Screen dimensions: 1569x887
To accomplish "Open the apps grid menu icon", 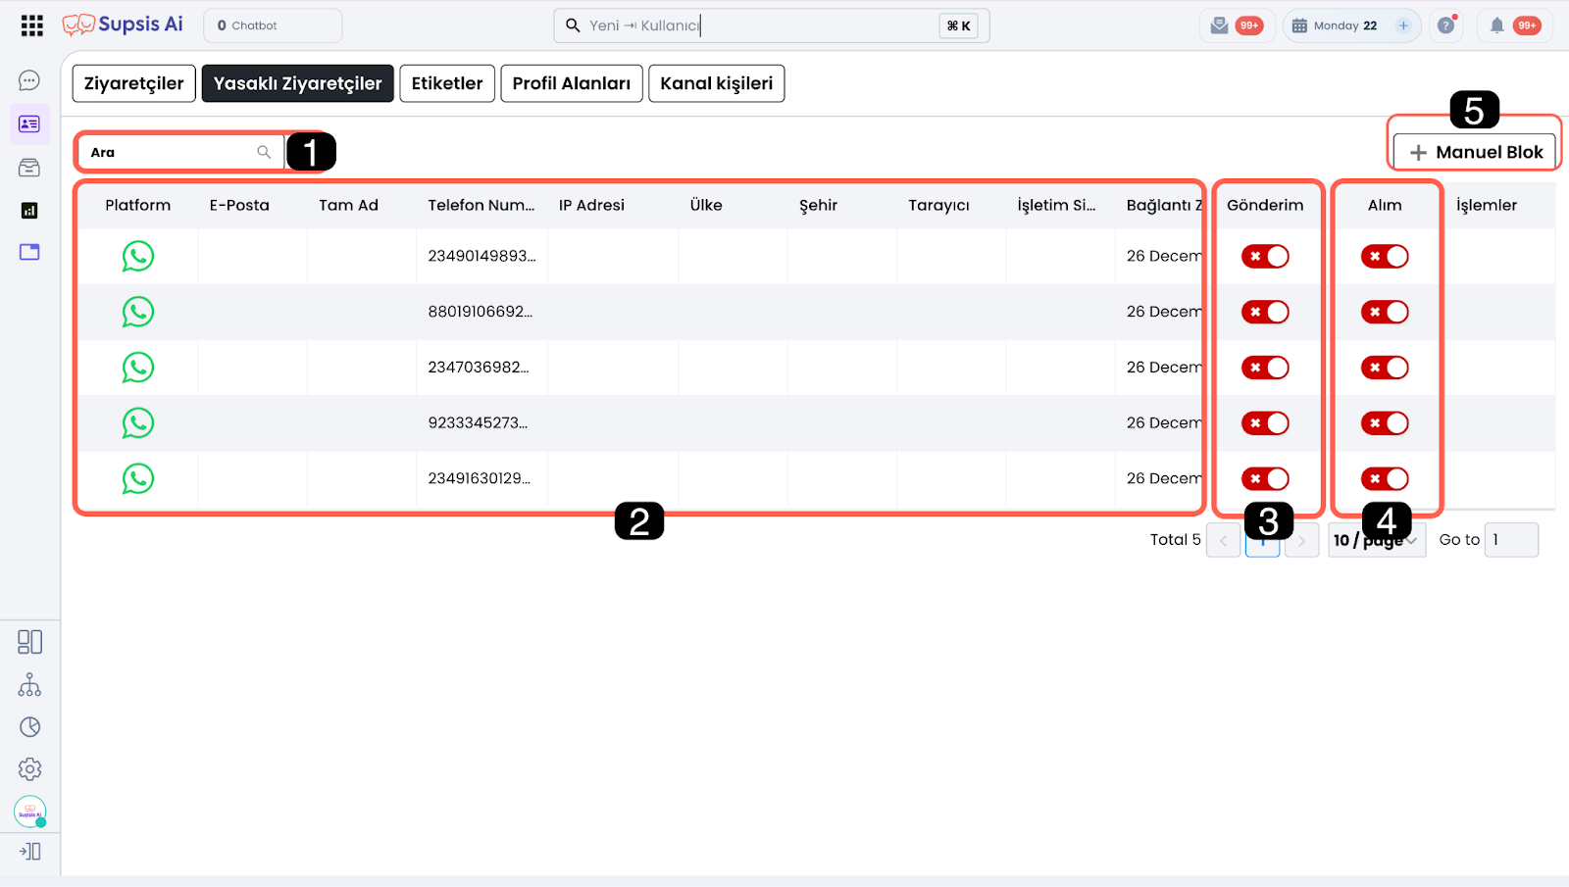I will point(31,25).
